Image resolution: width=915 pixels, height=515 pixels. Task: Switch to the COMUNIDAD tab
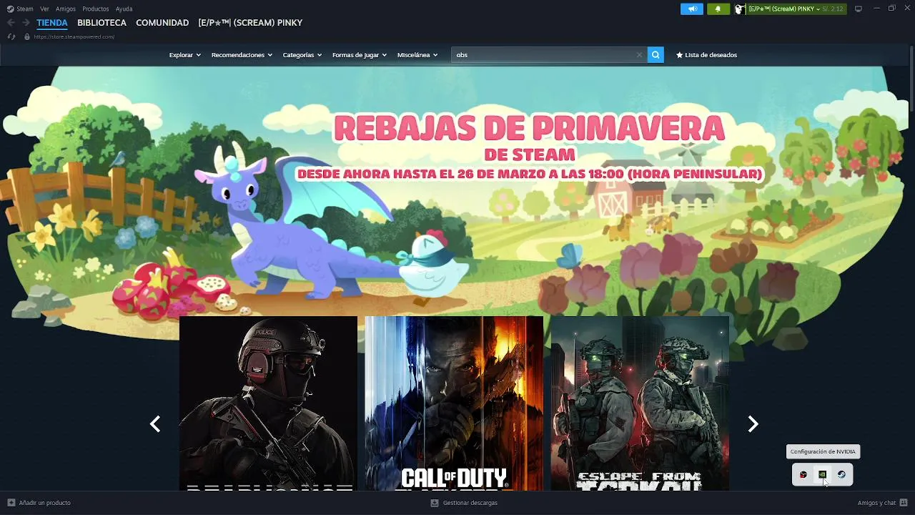tap(162, 23)
